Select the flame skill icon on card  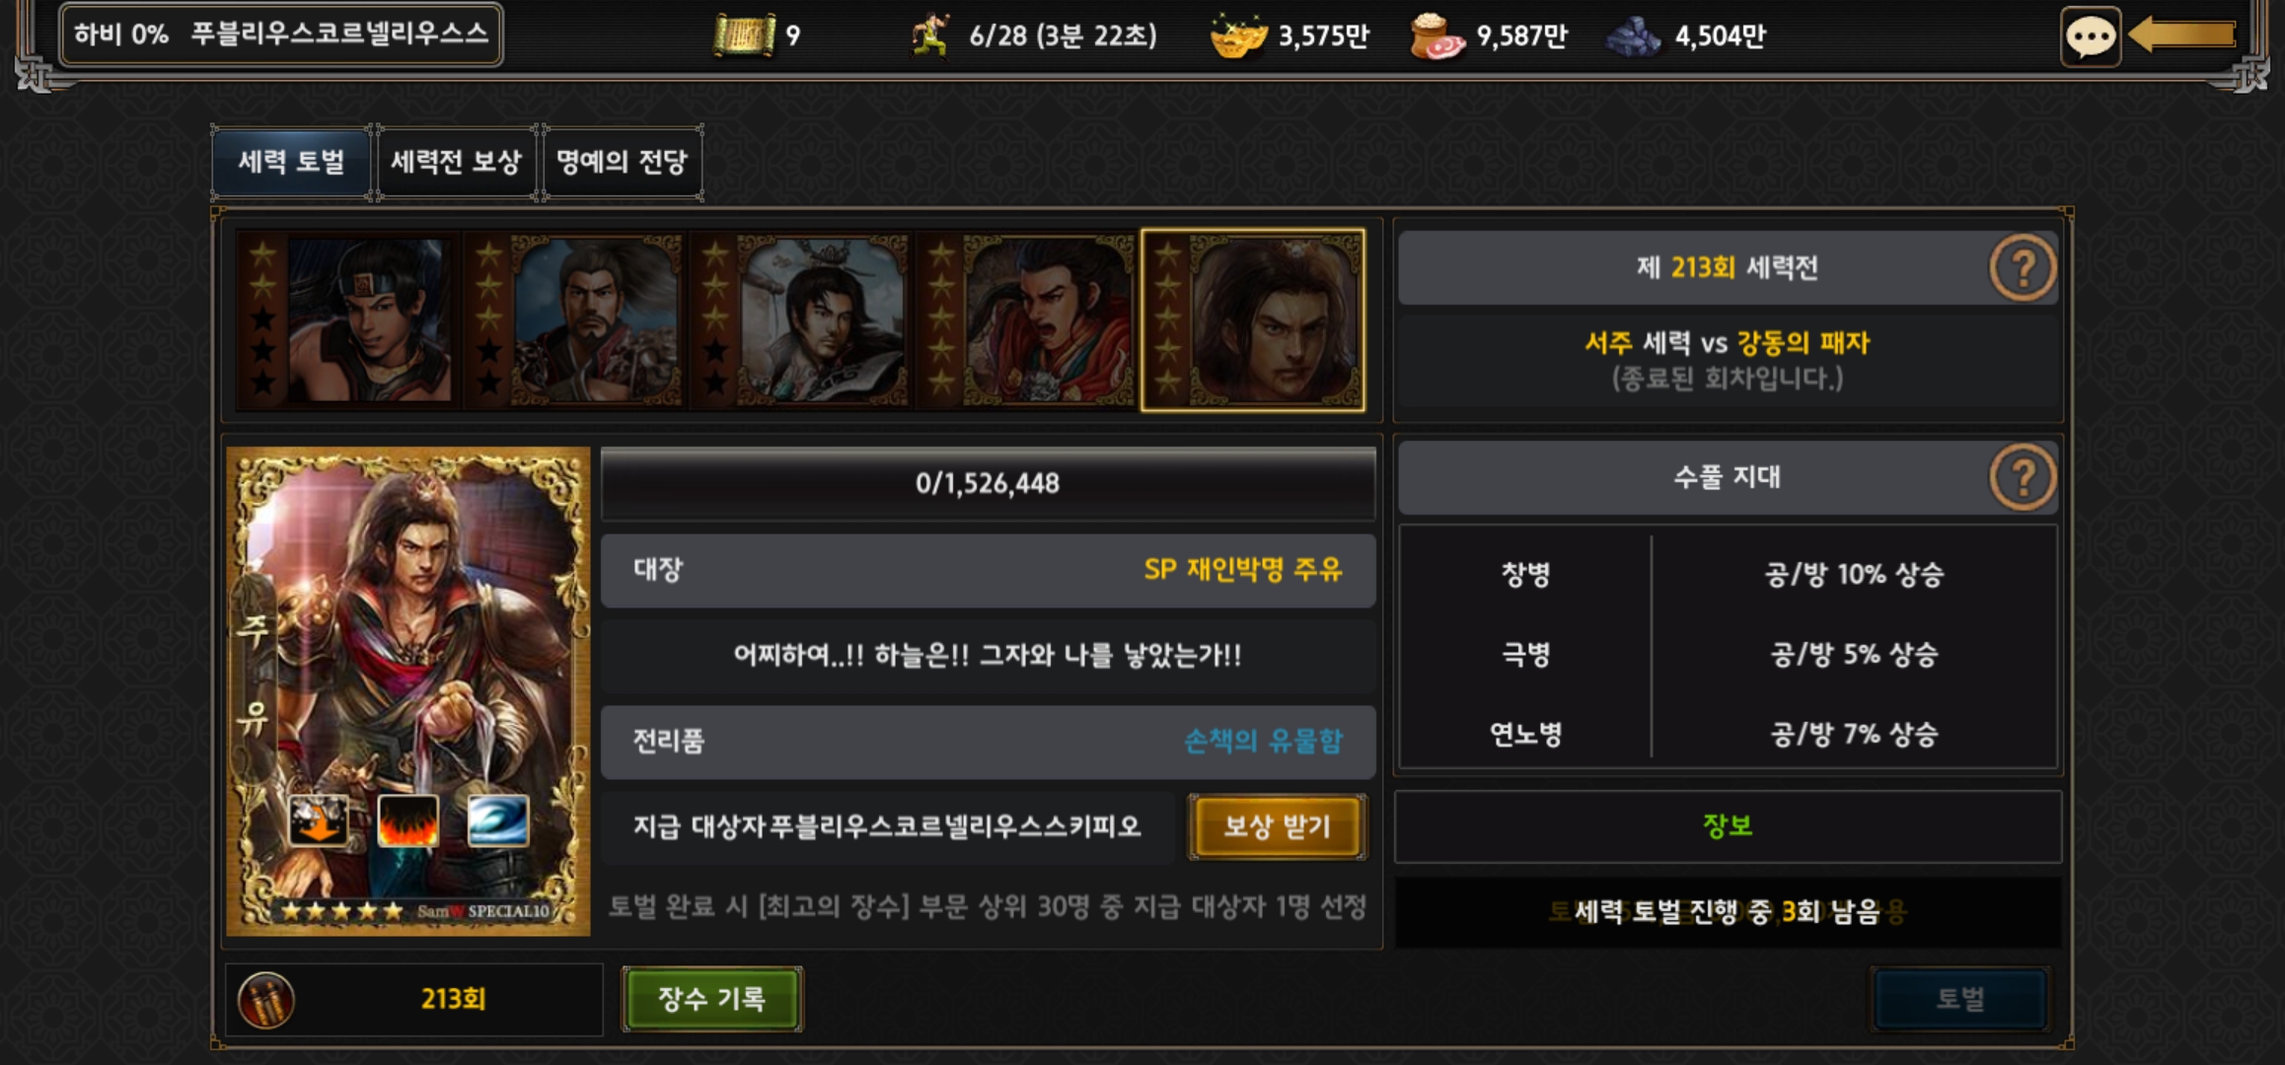pos(408,820)
